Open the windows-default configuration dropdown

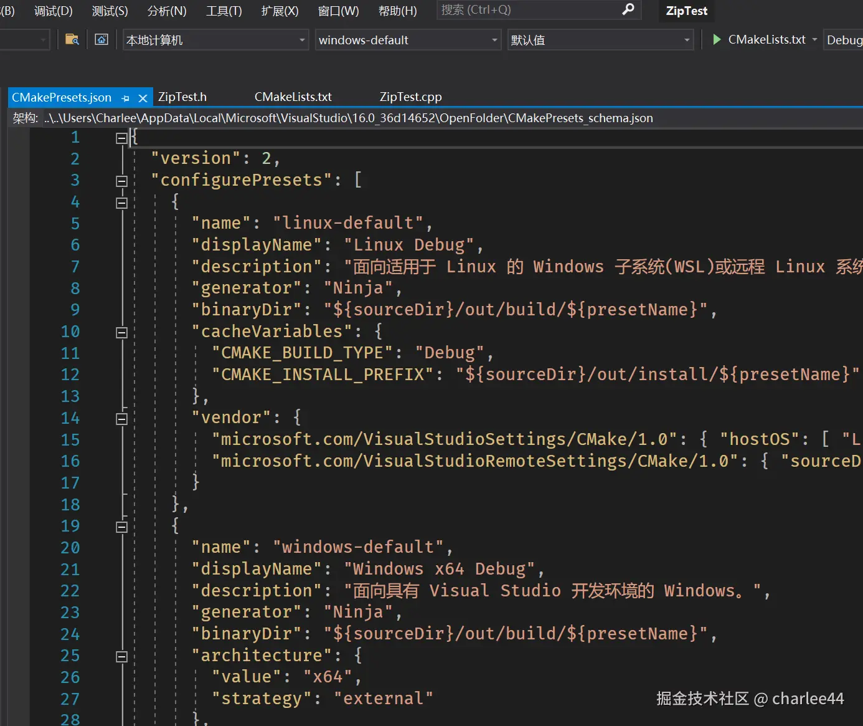click(x=494, y=39)
